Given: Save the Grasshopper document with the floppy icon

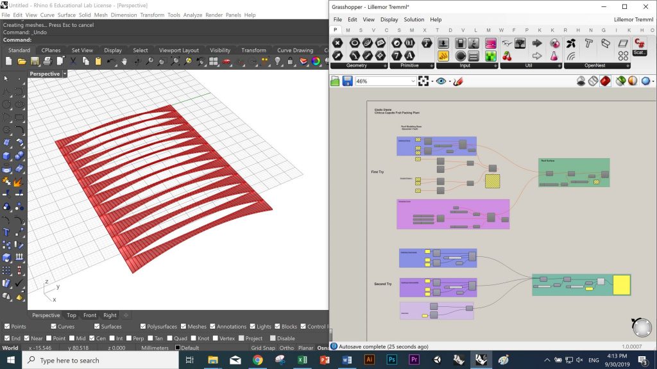Looking at the screenshot, I should (x=347, y=81).
